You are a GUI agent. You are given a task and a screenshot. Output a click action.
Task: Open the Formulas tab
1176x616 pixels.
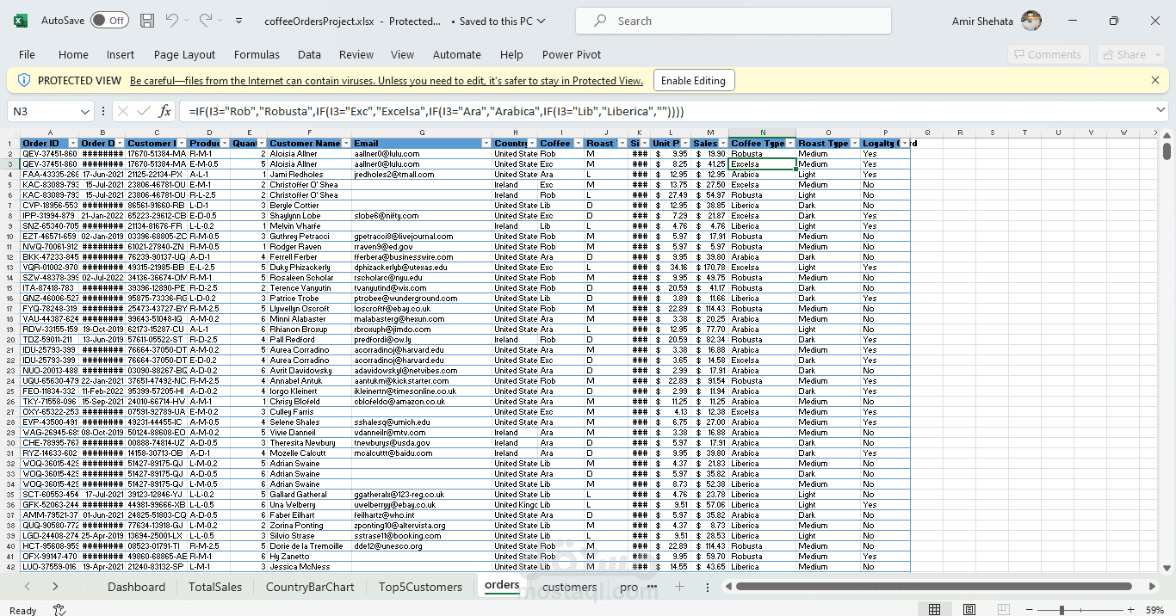(257, 54)
